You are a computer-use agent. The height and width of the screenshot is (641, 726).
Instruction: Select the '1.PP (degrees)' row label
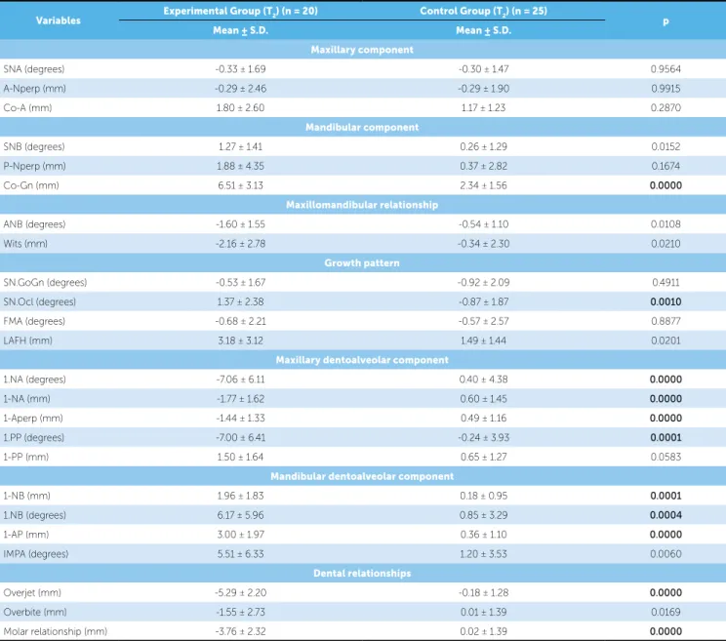[x=34, y=438]
